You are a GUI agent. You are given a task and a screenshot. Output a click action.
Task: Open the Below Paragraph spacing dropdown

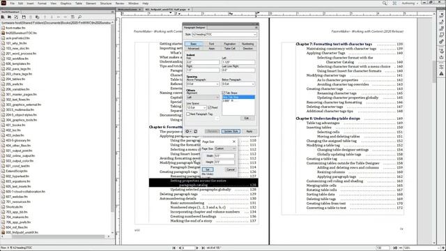coord(252,84)
